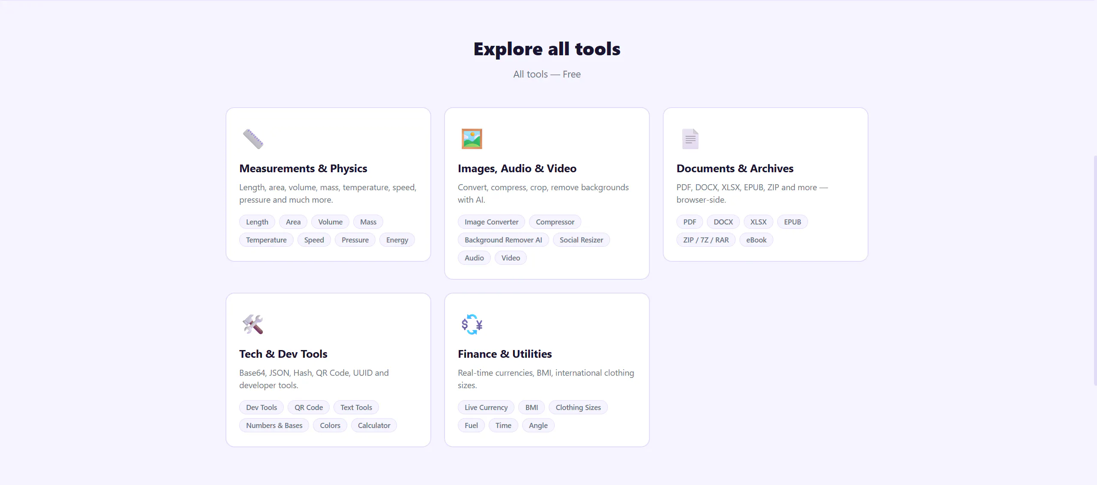Click the 'PDF, DOCX, XLSX, EPUB, ZIP' description
This screenshot has height=485, width=1097.
(752, 194)
